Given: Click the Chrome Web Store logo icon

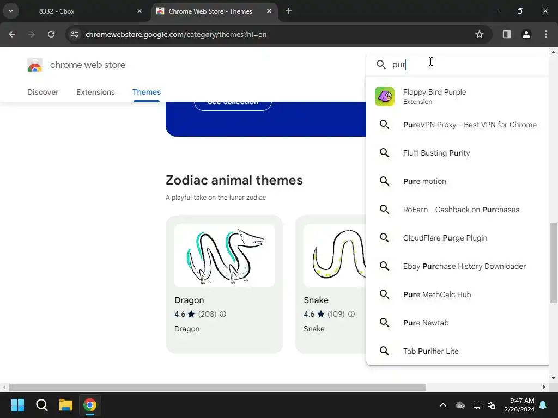Looking at the screenshot, I should pyautogui.click(x=35, y=65).
